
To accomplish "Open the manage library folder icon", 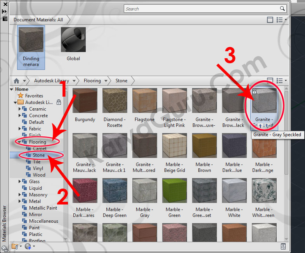I will 15,246.
